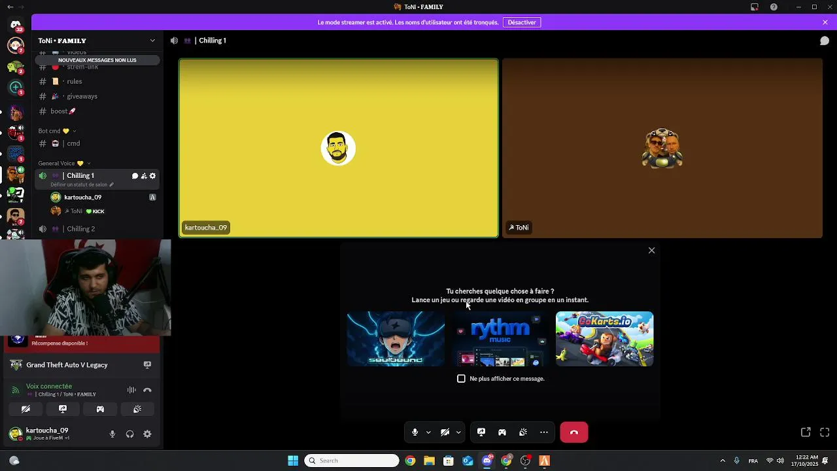837x471 pixels.
Task: Check 'Ne plus afficher ce message'
Action: click(x=461, y=379)
